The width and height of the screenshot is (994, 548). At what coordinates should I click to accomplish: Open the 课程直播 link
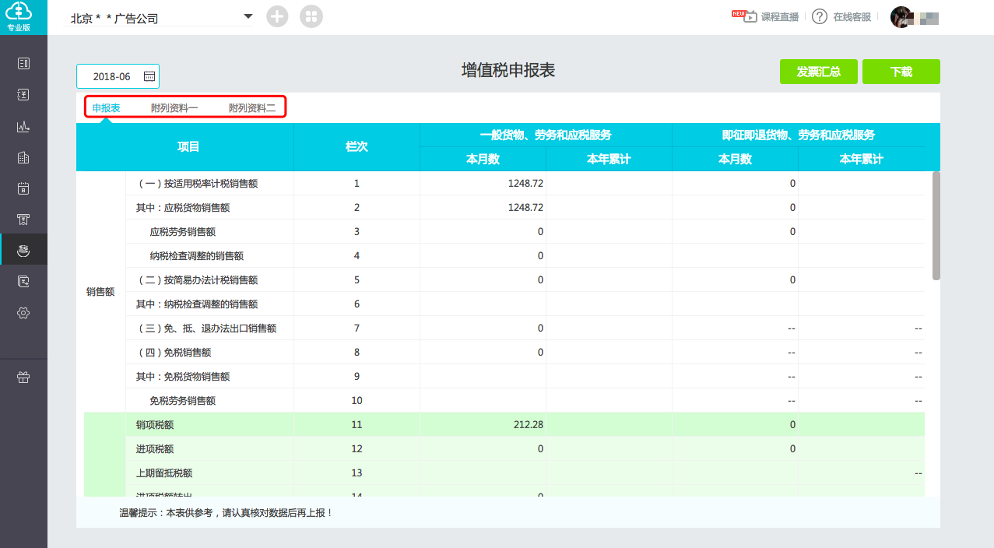779,17
